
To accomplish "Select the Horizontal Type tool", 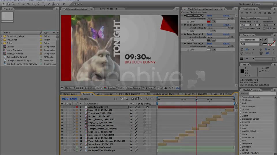I will 43,4.
